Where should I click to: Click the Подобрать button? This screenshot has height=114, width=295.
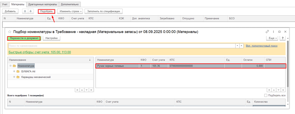(46, 11)
